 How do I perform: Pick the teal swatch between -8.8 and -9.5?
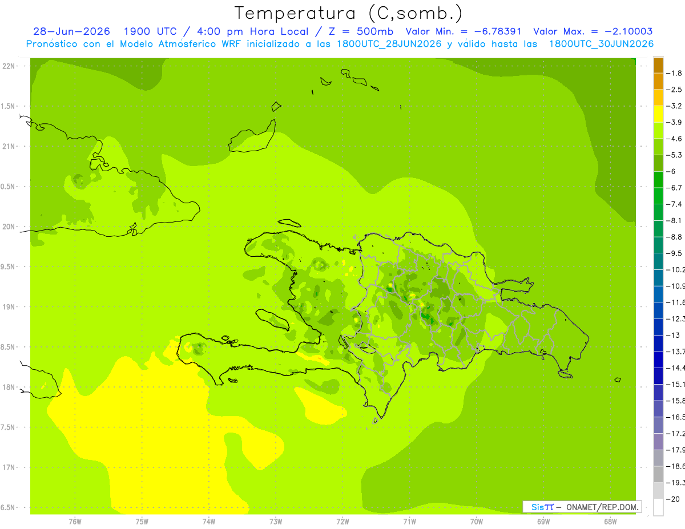tap(658, 245)
